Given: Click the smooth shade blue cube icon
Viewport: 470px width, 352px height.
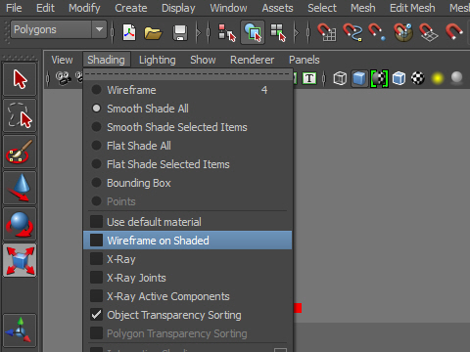Looking at the screenshot, I should pyautogui.click(x=359, y=78).
